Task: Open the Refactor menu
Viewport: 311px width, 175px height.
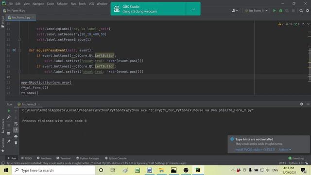Action: [x=62, y=4]
